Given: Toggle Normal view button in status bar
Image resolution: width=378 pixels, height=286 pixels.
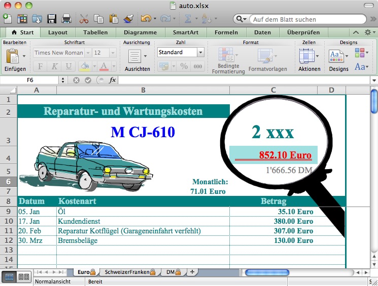Looking at the screenshot, I should pos(9,276).
